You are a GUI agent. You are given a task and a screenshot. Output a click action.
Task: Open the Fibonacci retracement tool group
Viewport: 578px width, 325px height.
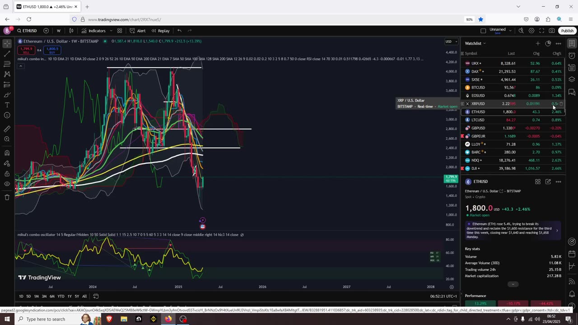(x=7, y=64)
